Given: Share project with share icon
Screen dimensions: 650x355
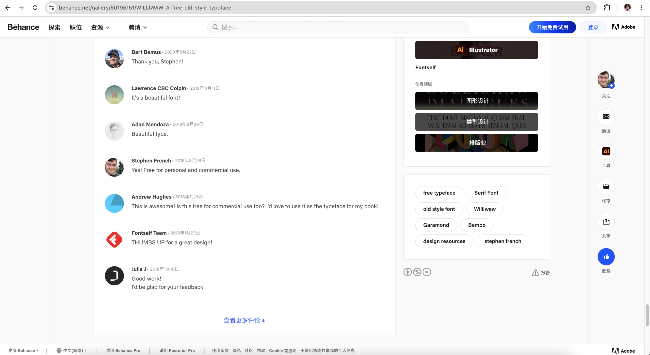Looking at the screenshot, I should (x=606, y=222).
